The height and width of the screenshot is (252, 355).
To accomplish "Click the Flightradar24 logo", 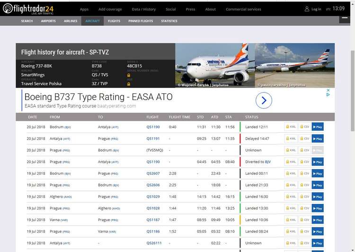I will click(28, 9).
